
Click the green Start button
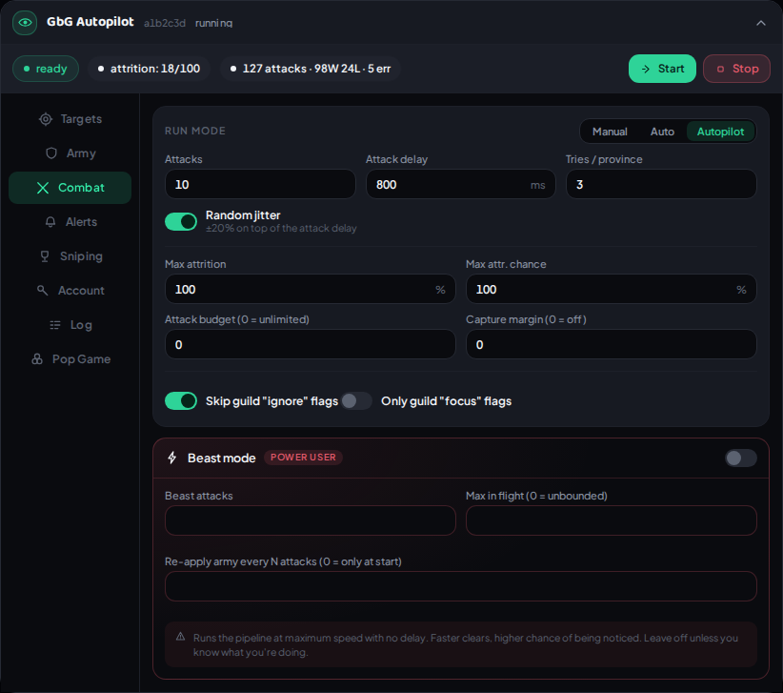(x=662, y=69)
